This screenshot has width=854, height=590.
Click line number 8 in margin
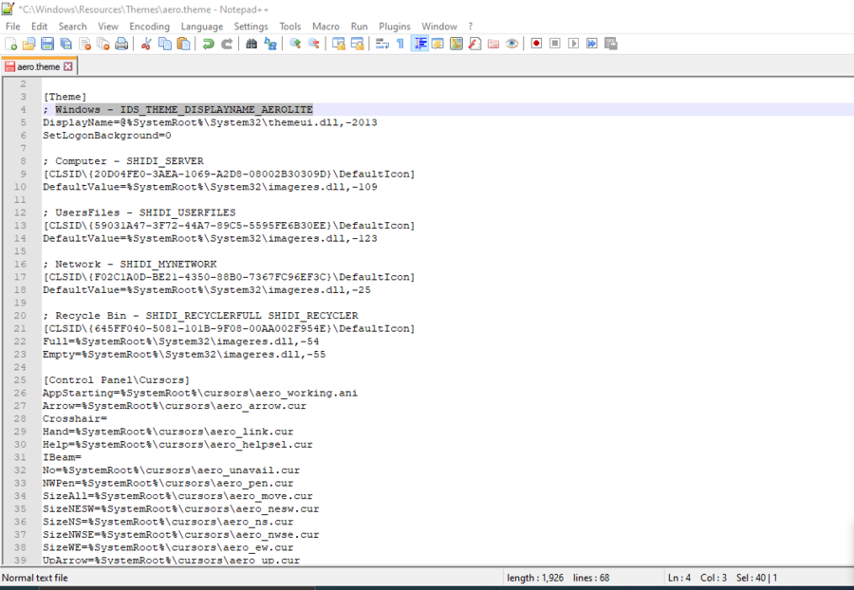click(24, 161)
